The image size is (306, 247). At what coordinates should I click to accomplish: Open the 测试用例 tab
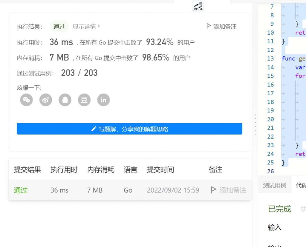[275, 185]
